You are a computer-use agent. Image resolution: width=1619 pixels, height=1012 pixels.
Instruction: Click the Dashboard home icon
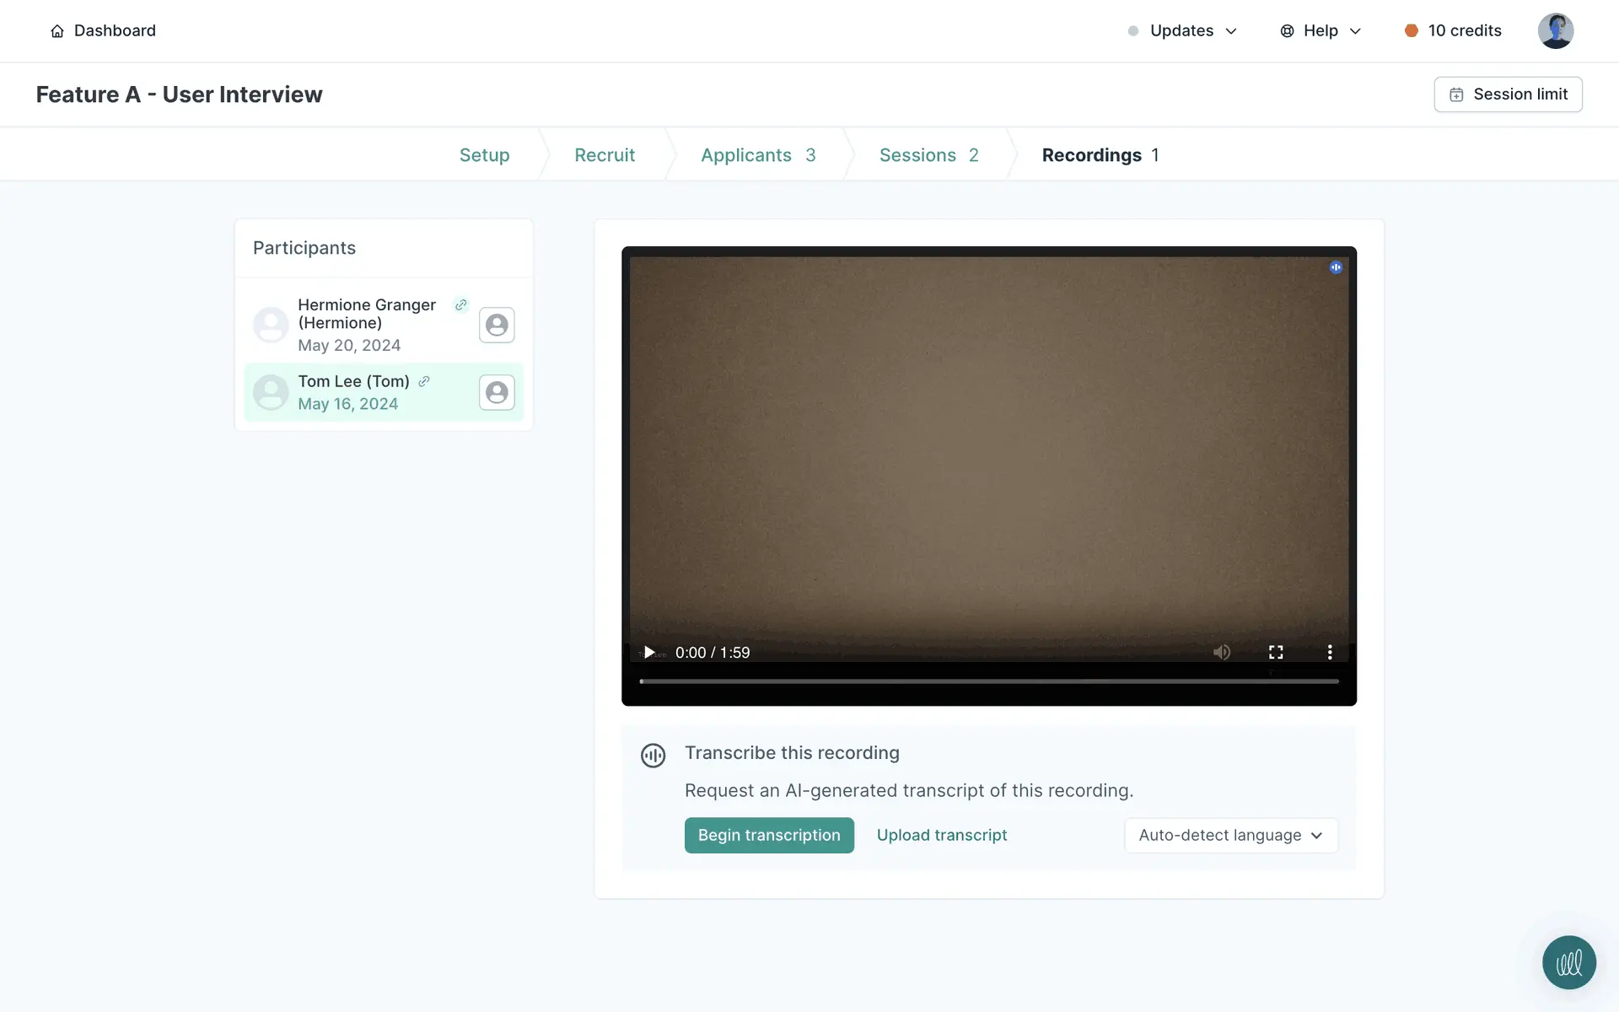pos(57,31)
